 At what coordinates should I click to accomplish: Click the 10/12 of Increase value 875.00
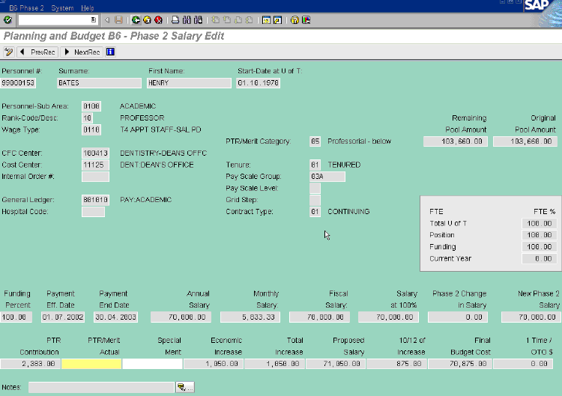pyautogui.click(x=396, y=364)
